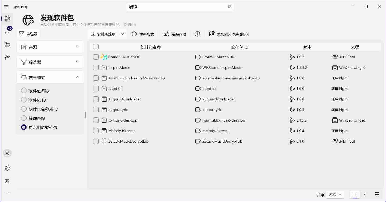This screenshot has width=386, height=202.
Task: Click the ID tag icon beside kugou-lyric
Action: tap(198, 110)
